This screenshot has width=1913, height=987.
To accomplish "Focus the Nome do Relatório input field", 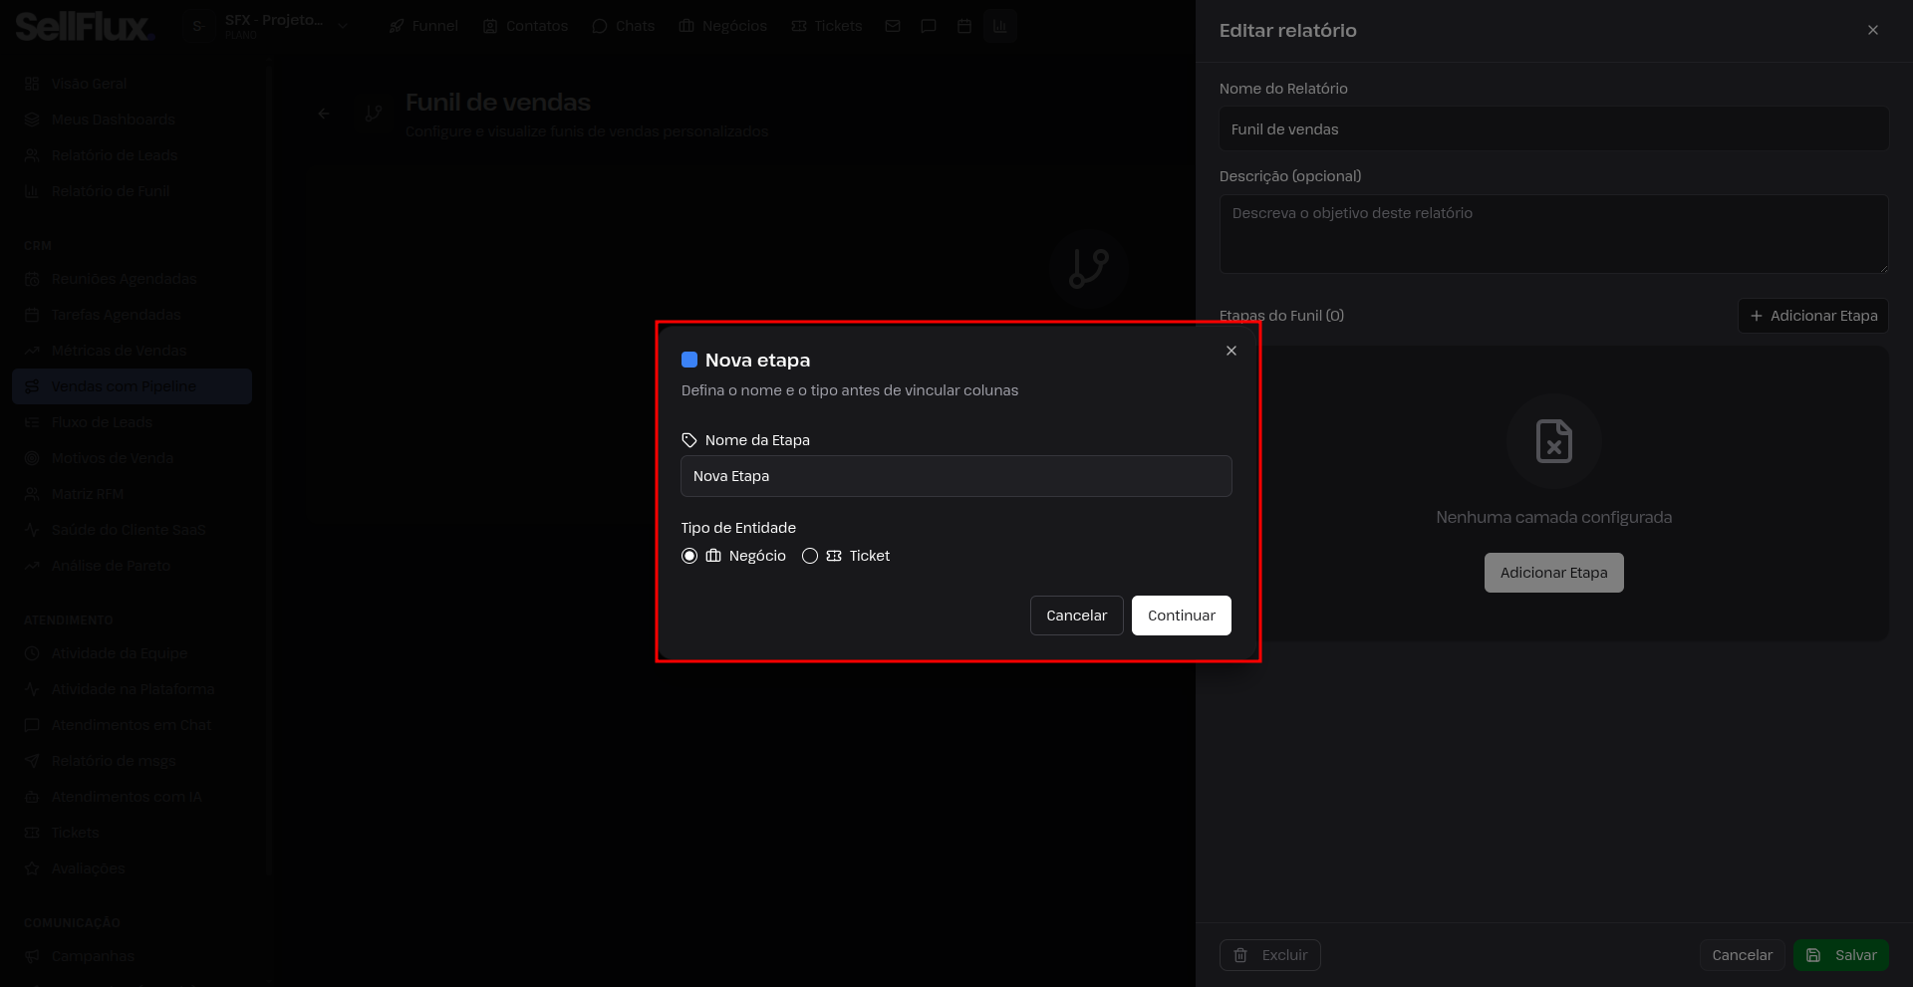I will coord(1554,129).
